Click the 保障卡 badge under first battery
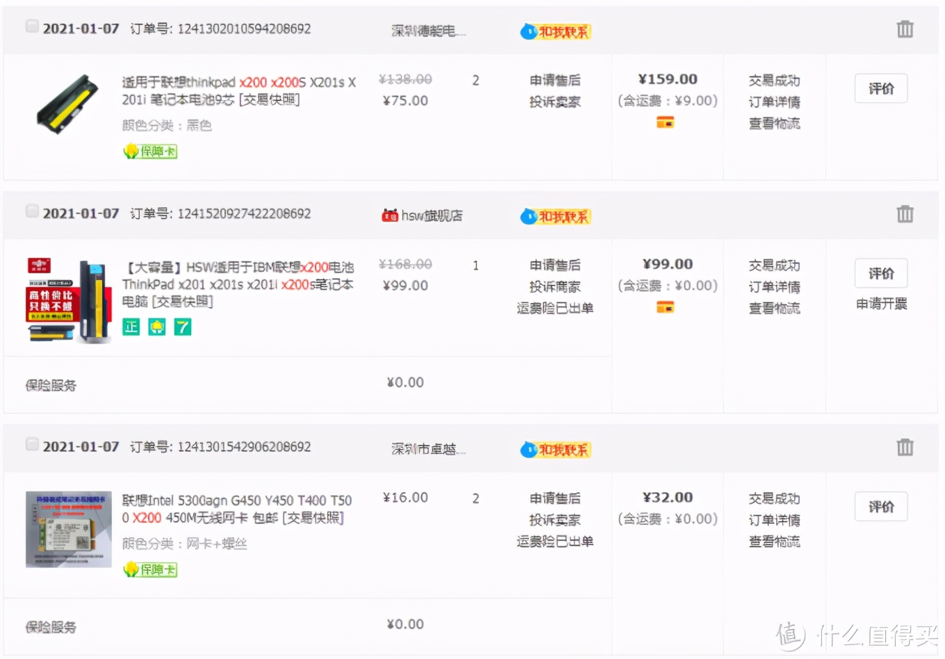Image resolution: width=945 pixels, height=659 pixels. (150, 151)
